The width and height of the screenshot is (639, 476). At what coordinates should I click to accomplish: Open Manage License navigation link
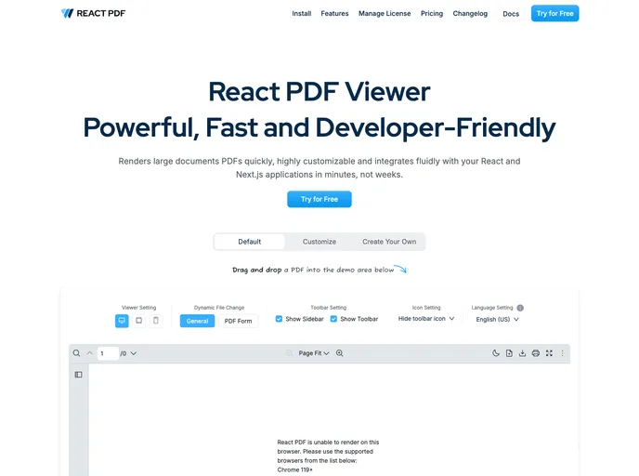coord(385,13)
